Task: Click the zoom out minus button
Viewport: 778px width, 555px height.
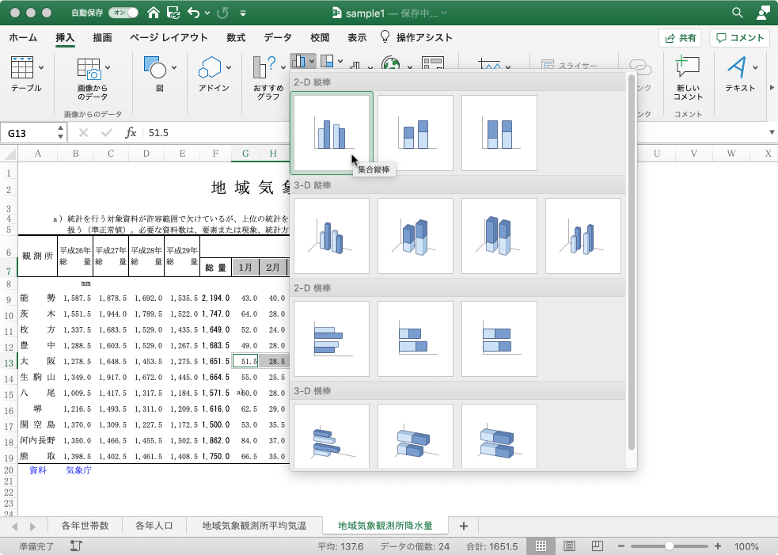Action: tap(621, 546)
